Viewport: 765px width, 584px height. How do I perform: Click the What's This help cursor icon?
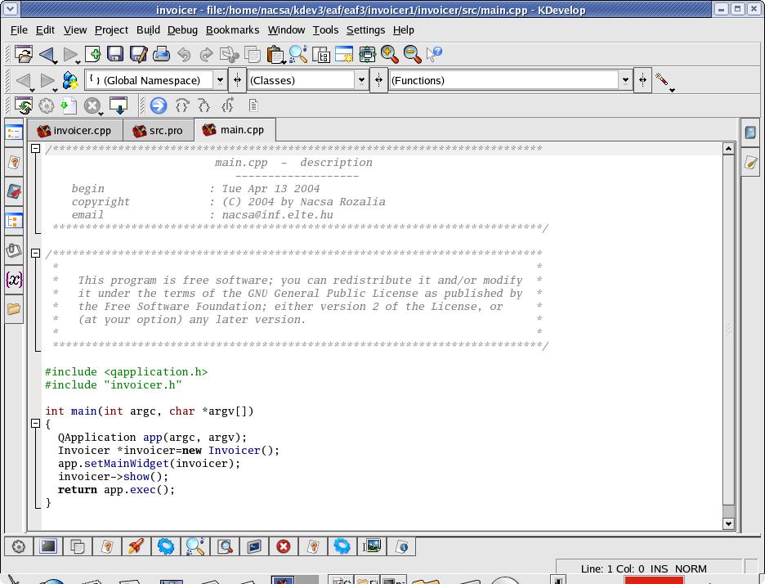point(434,54)
